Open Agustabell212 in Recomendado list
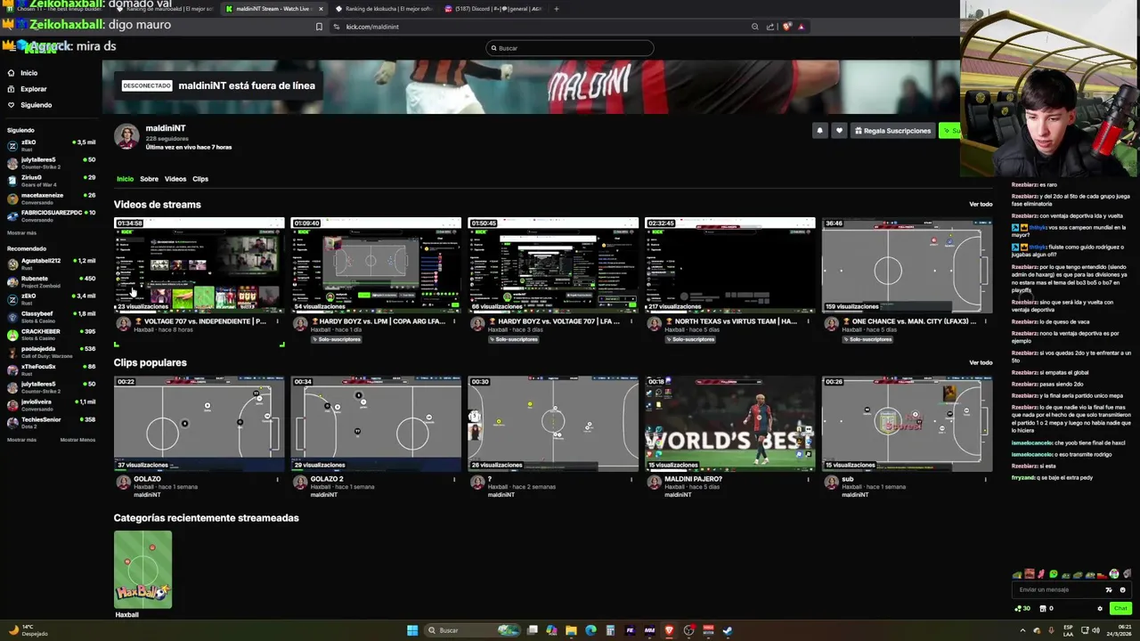The height and width of the screenshot is (641, 1140). click(x=51, y=264)
